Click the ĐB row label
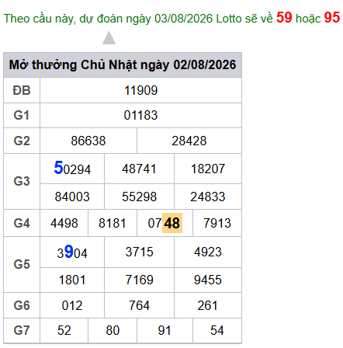This screenshot has width=343, height=348. [22, 91]
